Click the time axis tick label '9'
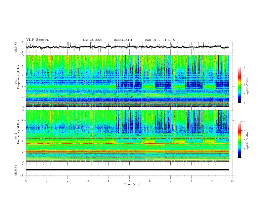 click(x=212, y=181)
